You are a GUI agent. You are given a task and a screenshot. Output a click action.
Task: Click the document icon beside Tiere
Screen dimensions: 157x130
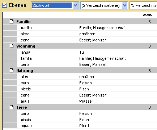pyautogui.click(x=12, y=107)
